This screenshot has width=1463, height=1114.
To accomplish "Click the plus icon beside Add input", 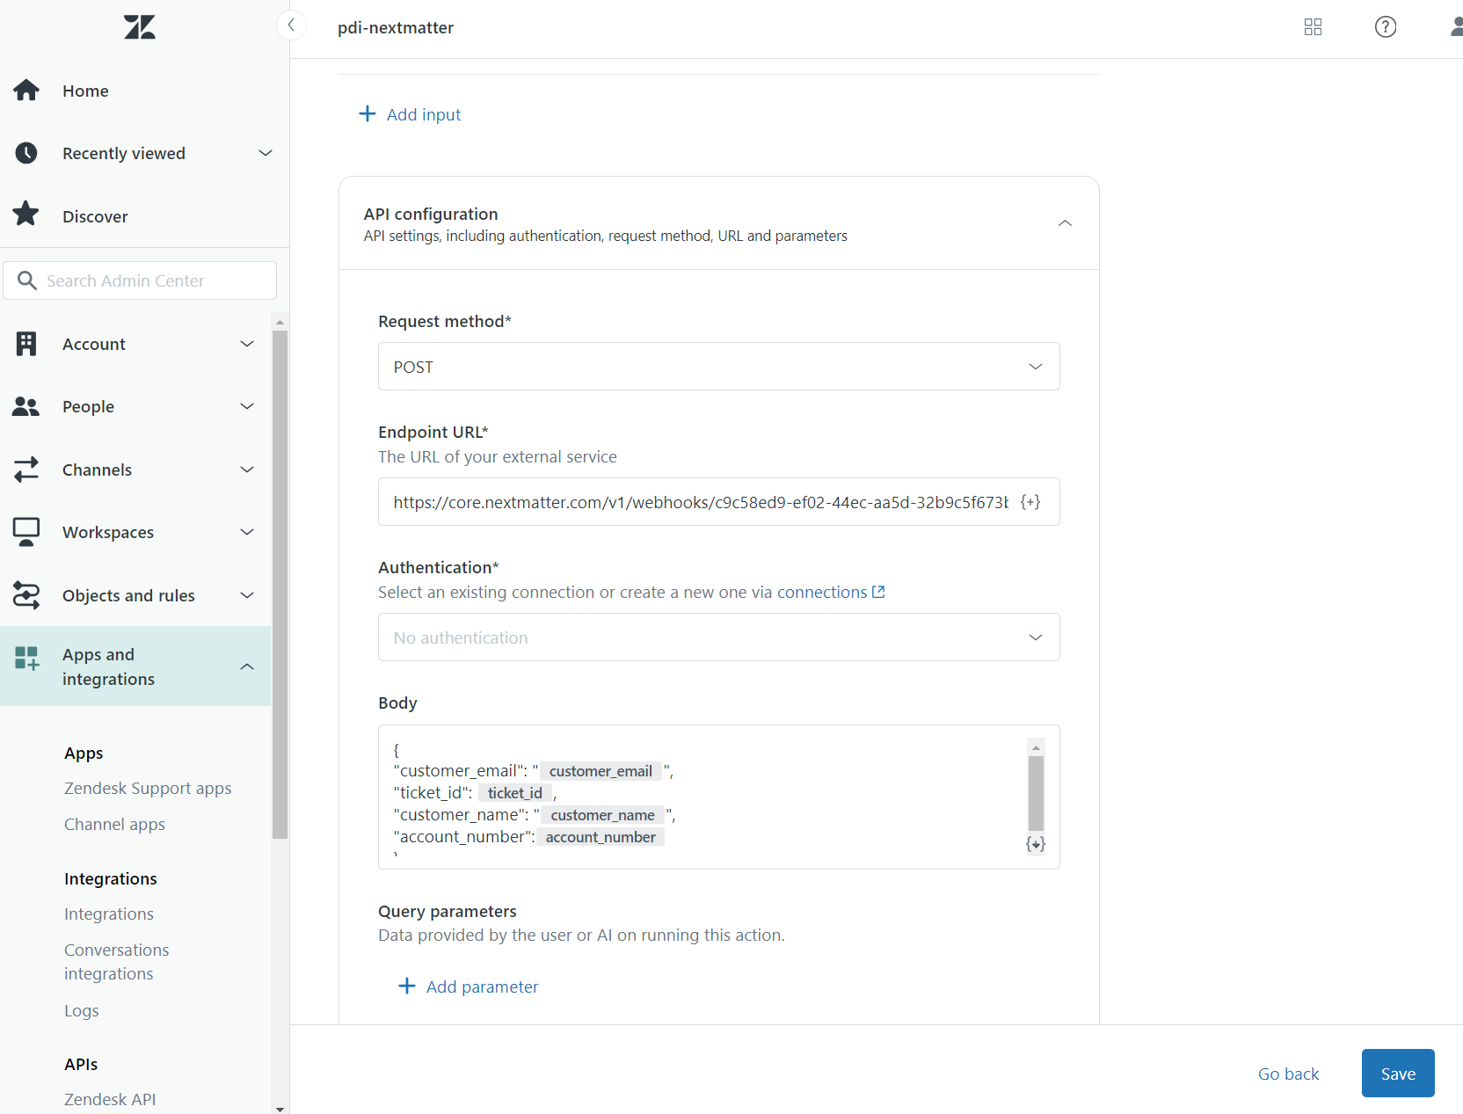I will point(368,114).
